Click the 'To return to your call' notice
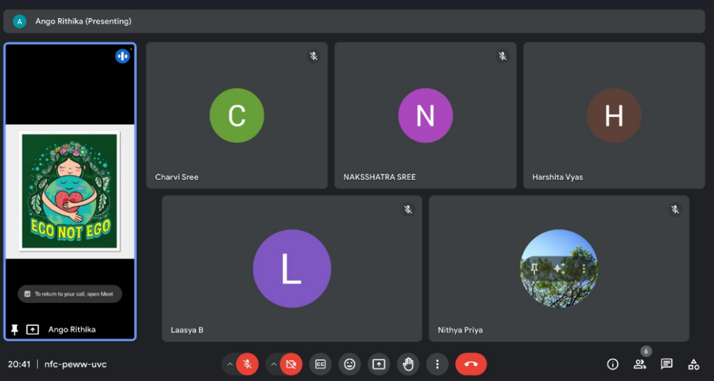714x381 pixels. coord(70,294)
